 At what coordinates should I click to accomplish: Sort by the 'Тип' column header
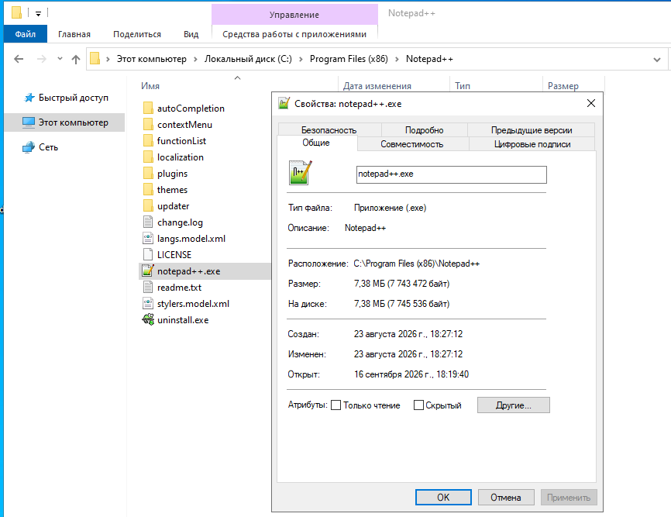(x=463, y=86)
